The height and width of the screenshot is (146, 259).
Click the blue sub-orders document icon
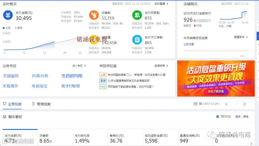pos(137,40)
